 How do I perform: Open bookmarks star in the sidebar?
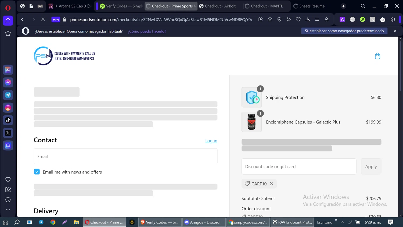pos(8,33)
